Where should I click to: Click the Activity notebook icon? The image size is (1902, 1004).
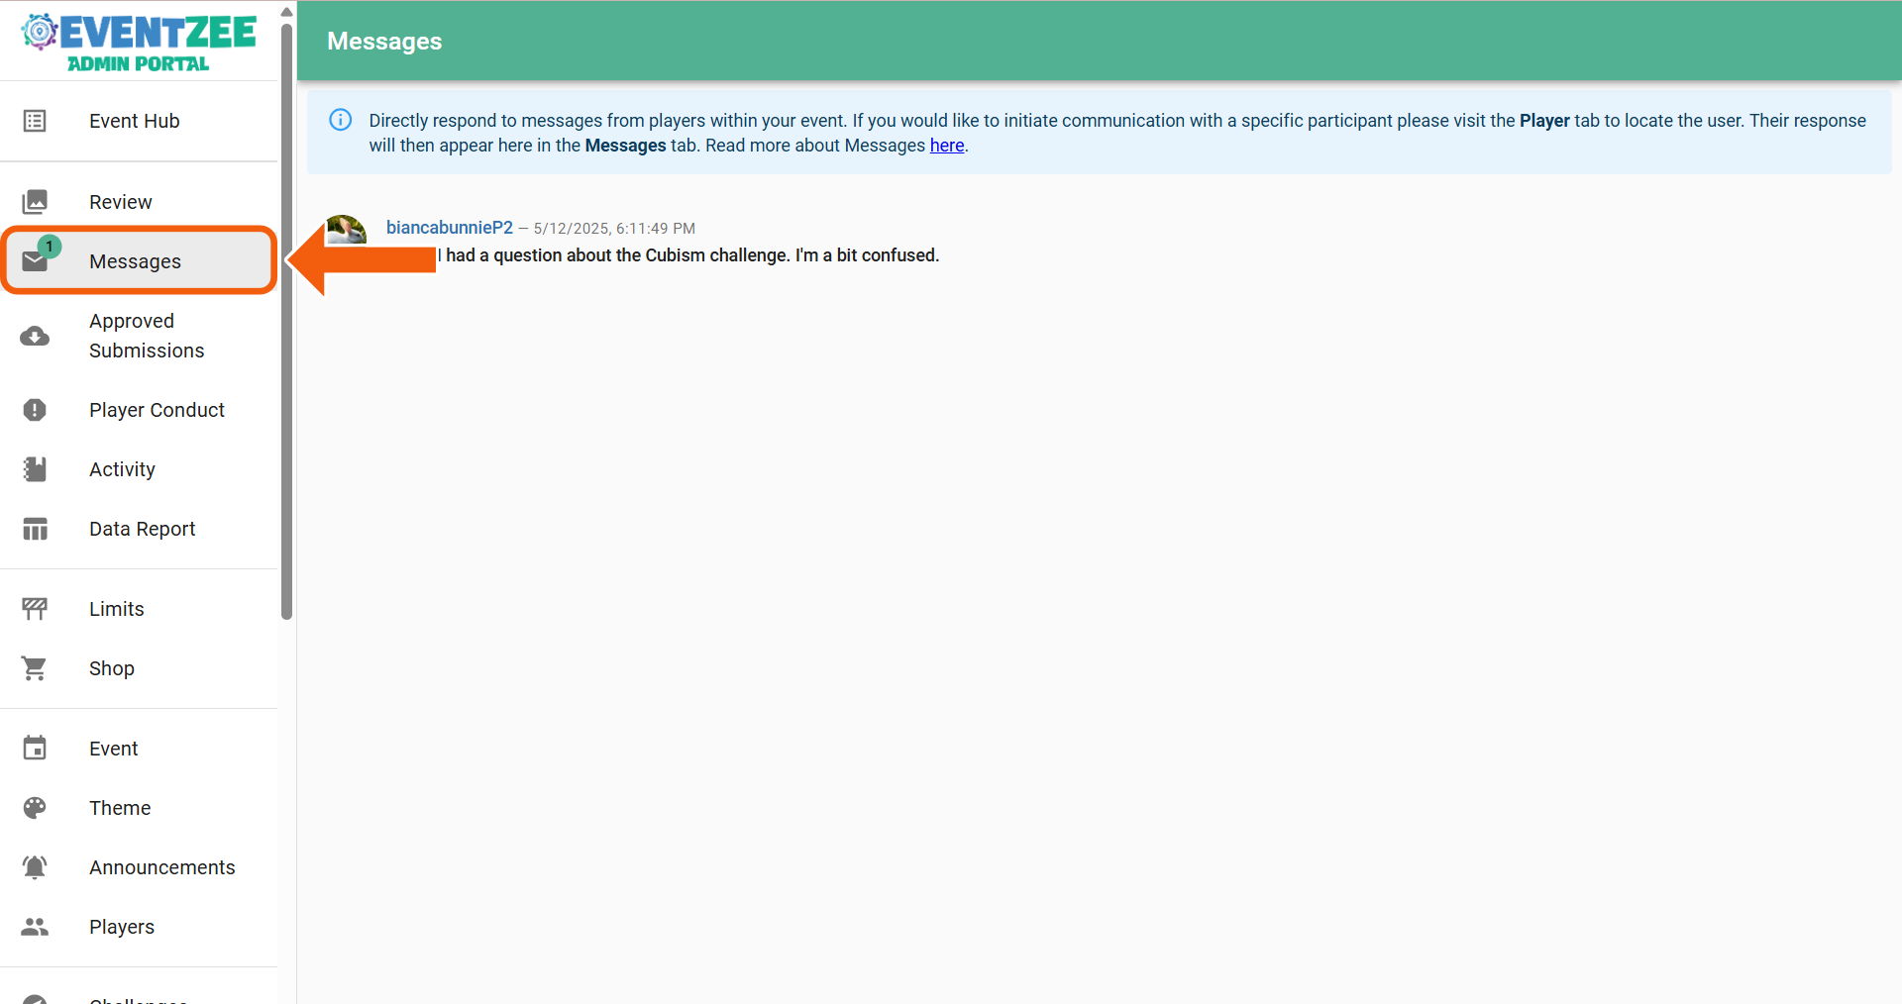click(x=35, y=469)
